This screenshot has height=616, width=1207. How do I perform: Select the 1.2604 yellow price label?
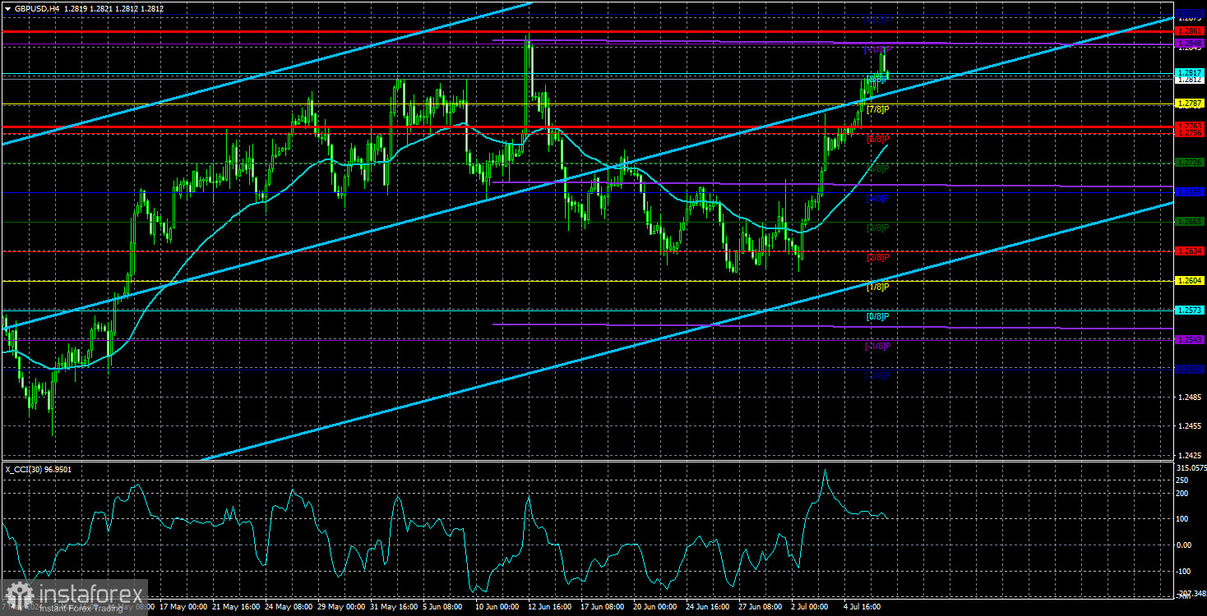coord(1191,281)
